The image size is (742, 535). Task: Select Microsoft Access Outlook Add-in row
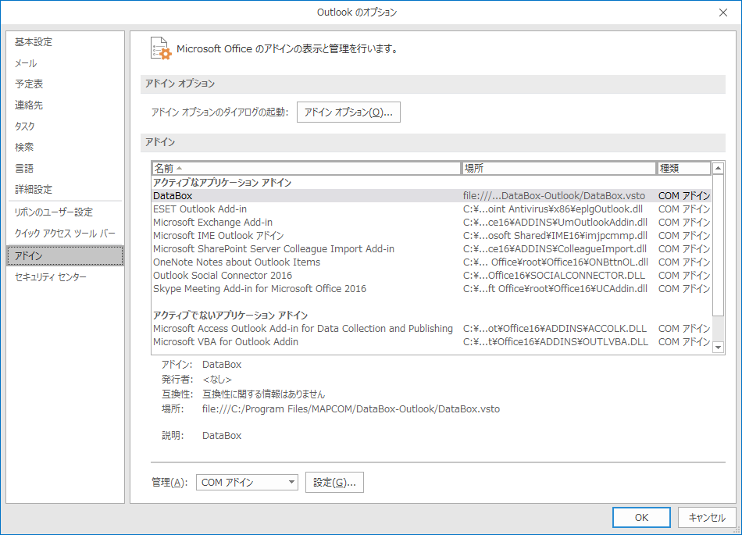(431, 328)
